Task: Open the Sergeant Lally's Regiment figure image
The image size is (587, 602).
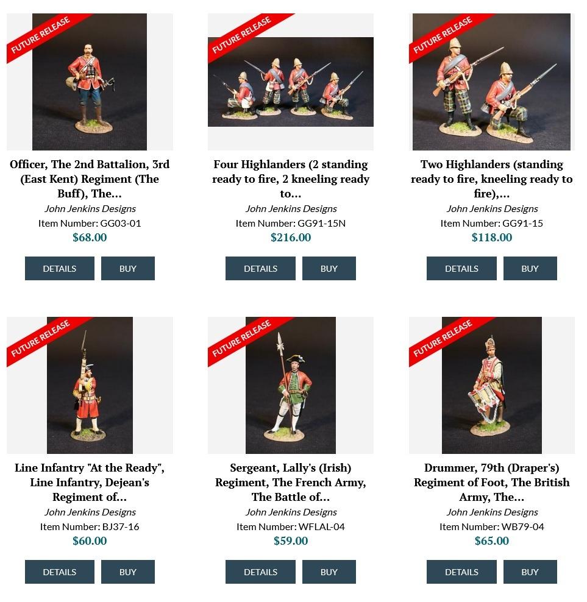Action: [x=290, y=385]
